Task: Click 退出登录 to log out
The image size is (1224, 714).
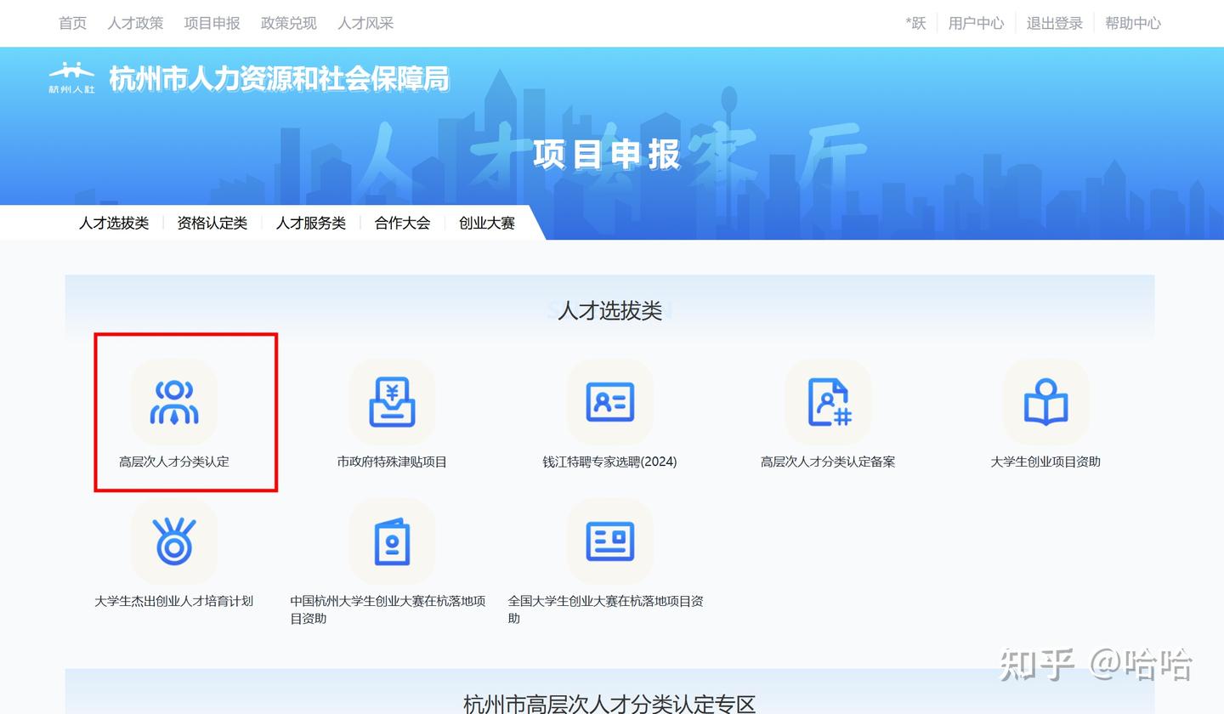Action: 1054,23
